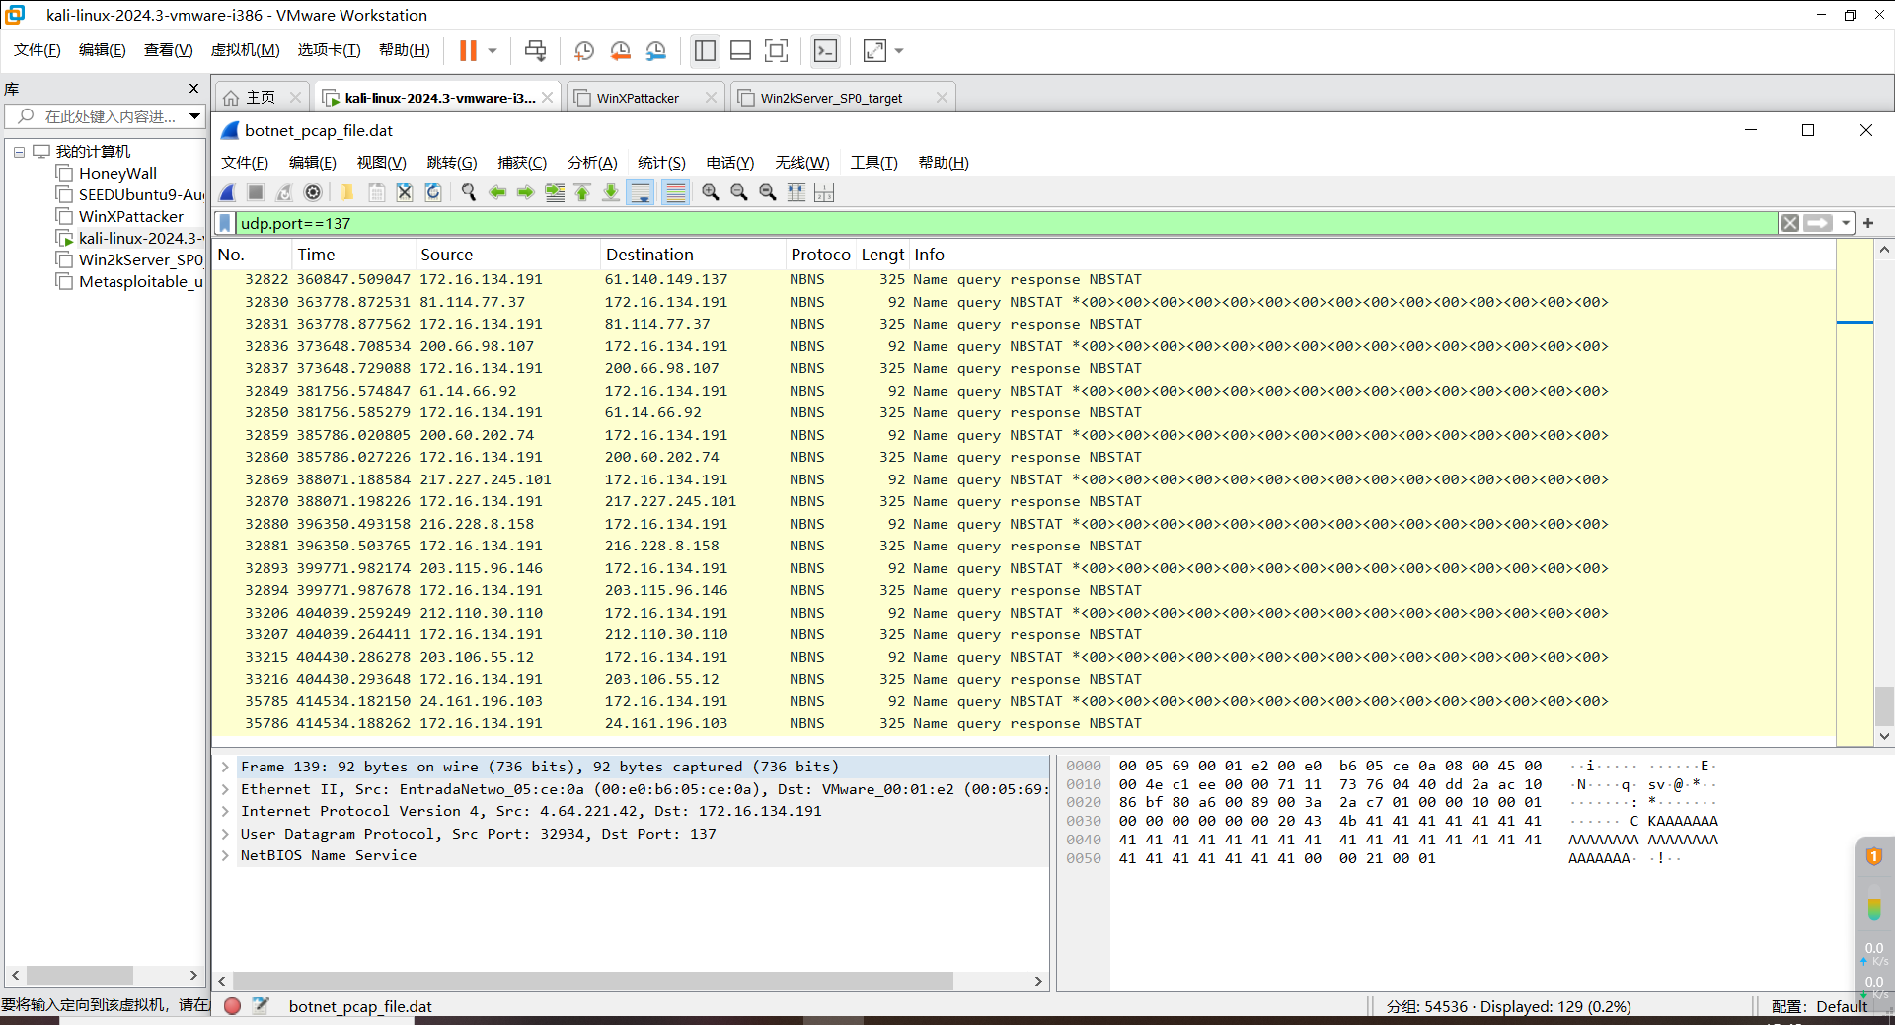Revert virtual machine to previous snapshot
This screenshot has height=1025, width=1895.
620,50
